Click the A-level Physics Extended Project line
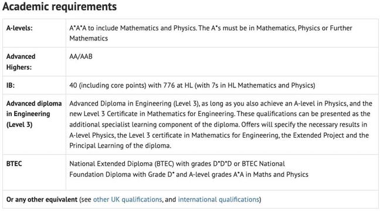The image size is (387, 215). point(219,135)
